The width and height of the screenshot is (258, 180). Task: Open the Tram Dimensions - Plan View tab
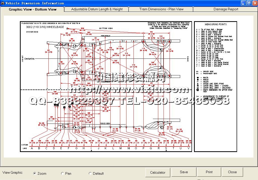[161, 9]
